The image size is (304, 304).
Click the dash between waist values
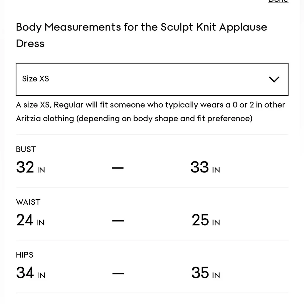118,220
